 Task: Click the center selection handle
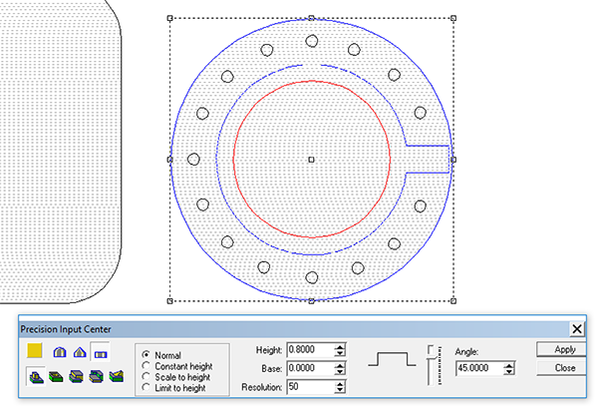tap(311, 160)
